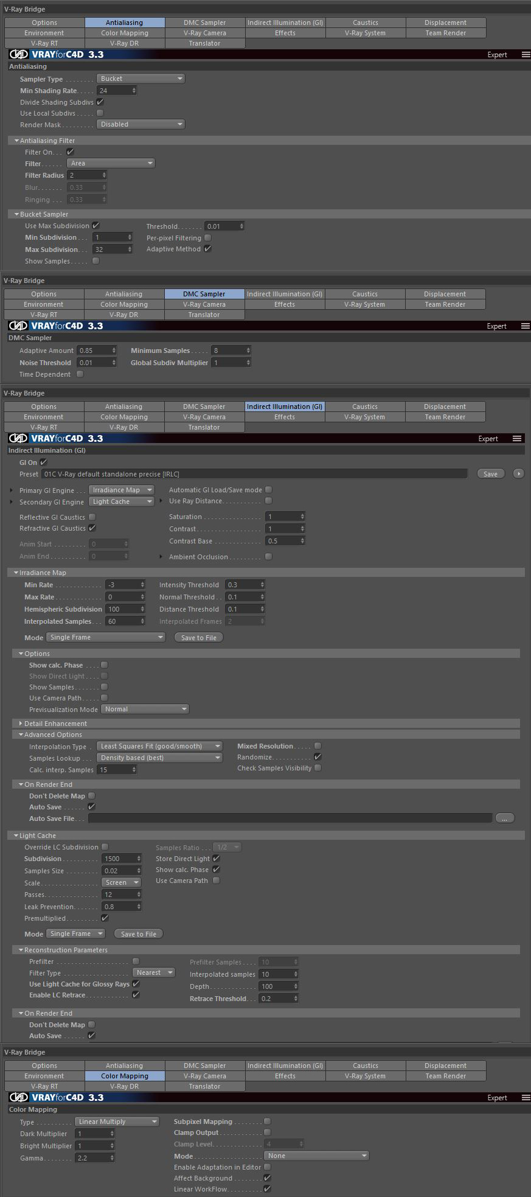Open Team Render tab in Color Mapping panel

click(x=446, y=1076)
